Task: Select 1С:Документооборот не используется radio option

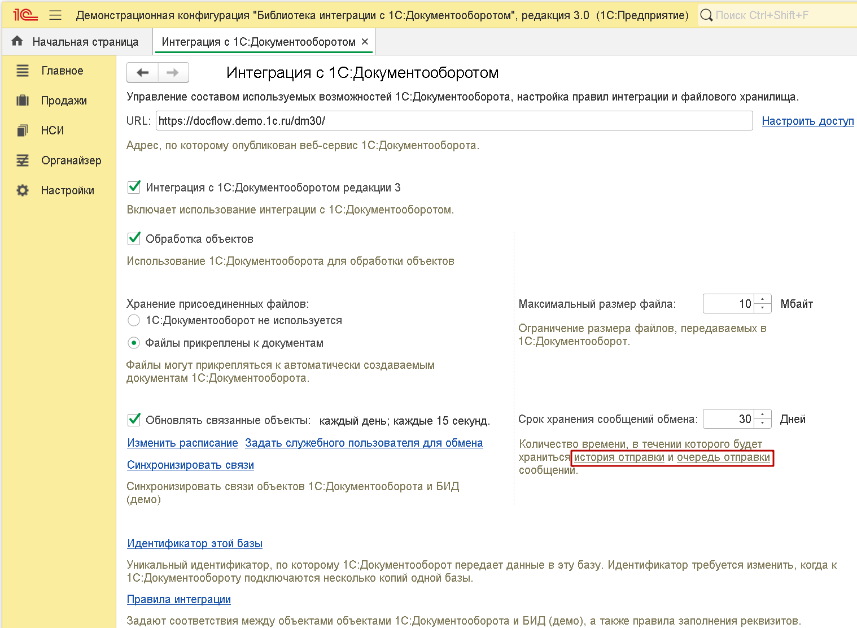Action: pyautogui.click(x=134, y=320)
